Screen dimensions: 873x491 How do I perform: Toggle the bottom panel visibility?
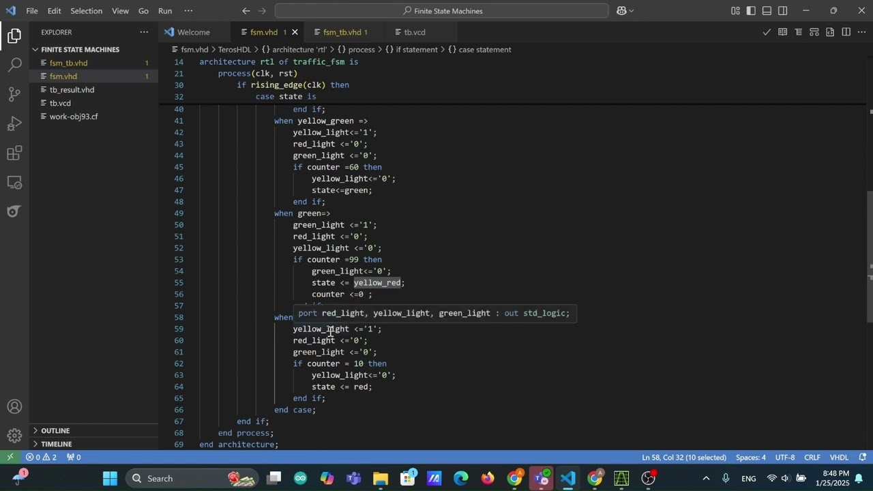click(x=767, y=11)
